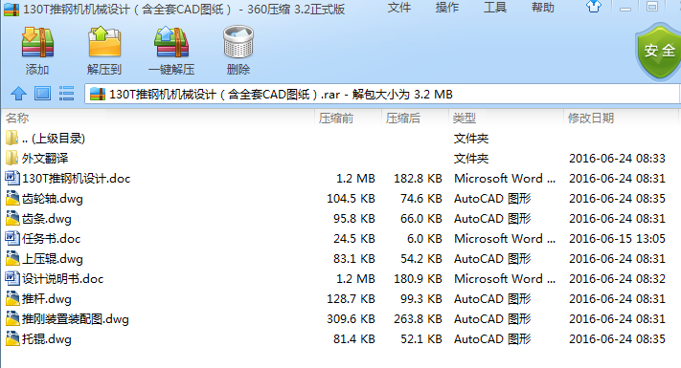The height and width of the screenshot is (368, 681).
Task: Click the archive path address field
Action: 382,94
